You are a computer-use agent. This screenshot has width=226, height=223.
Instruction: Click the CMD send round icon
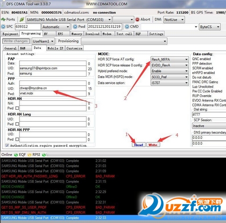click(x=127, y=27)
